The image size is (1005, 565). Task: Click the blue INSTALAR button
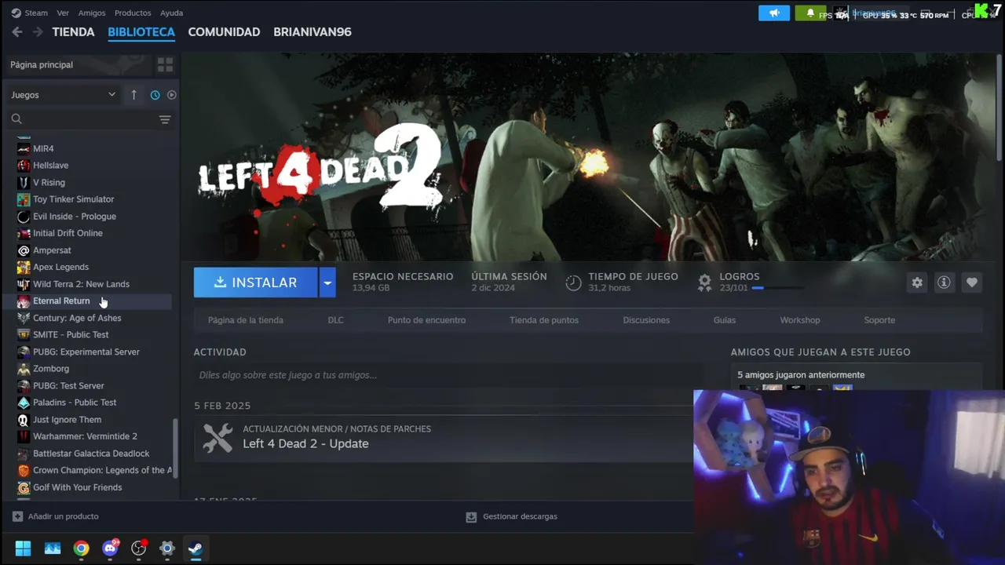tap(256, 282)
